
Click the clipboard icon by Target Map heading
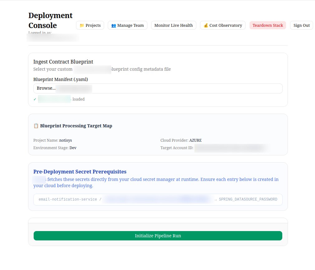click(x=36, y=126)
